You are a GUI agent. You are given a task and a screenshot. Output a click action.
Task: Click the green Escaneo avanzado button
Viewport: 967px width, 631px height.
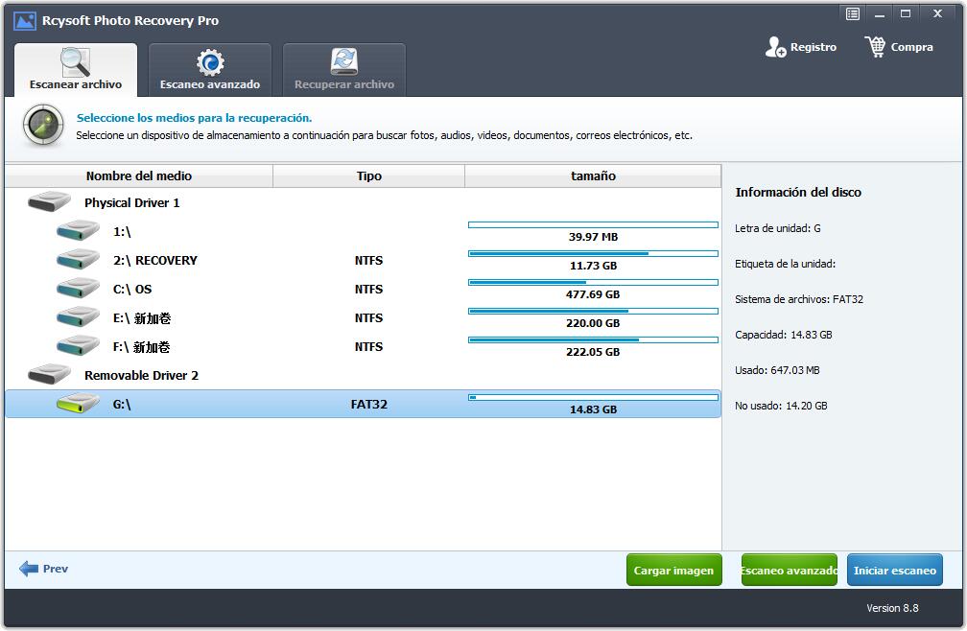(789, 571)
